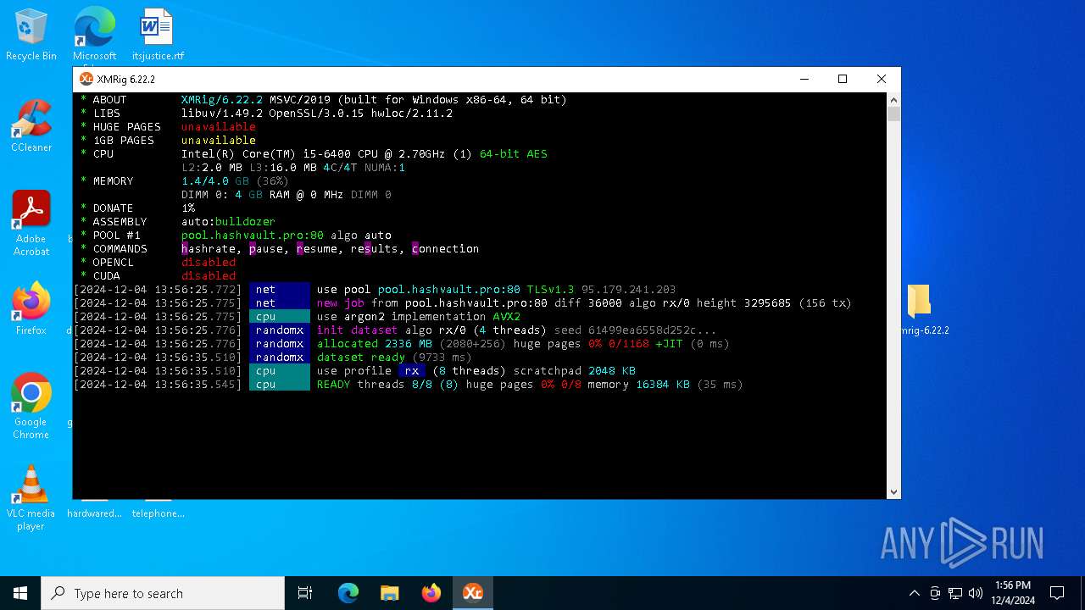Click the scroll up arrow in XMRig console

click(x=893, y=100)
